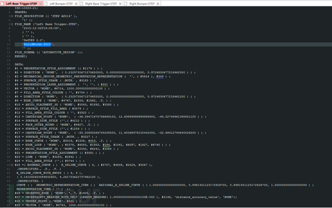Screen dimensions: 332x208
Task: Collapse the BOUNDED_CURVE fold at line 40
Action: [x=12, y=165]
